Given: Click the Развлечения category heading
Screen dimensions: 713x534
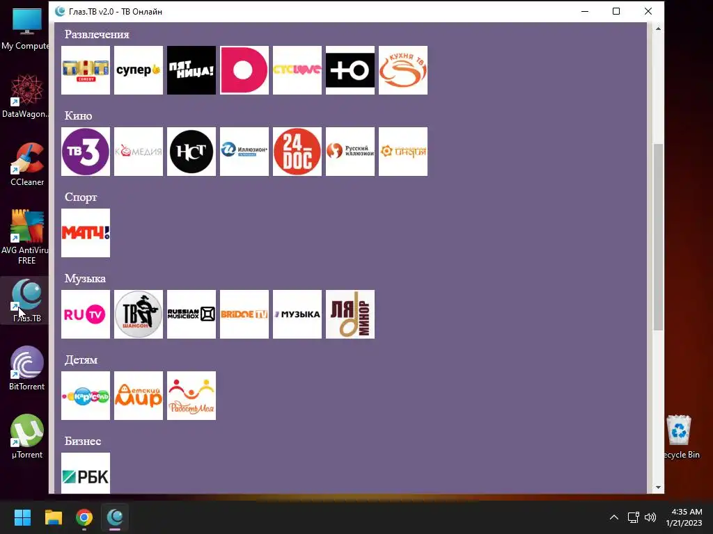Looking at the screenshot, I should coord(97,35).
